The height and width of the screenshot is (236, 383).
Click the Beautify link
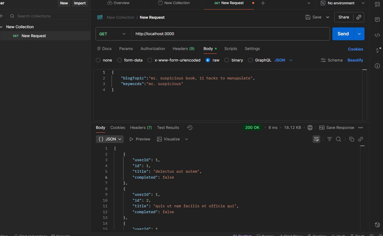[355, 60]
